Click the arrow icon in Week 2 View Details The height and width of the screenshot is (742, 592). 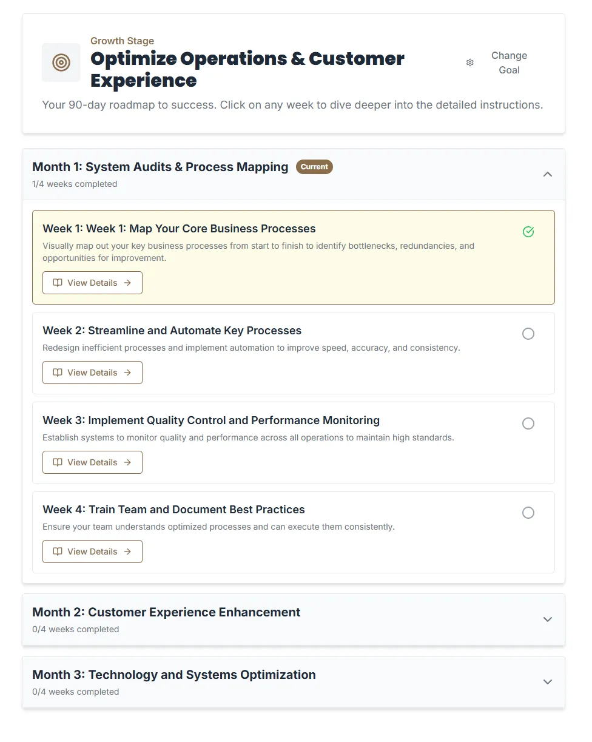[127, 373]
